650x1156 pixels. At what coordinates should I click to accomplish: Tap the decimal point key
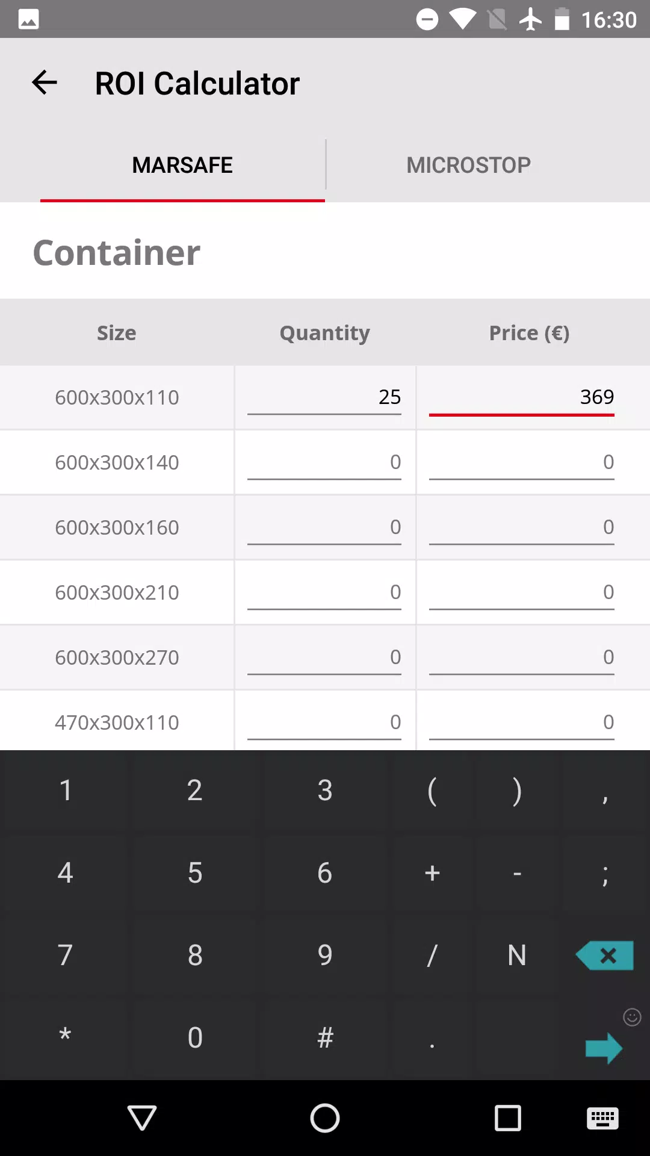click(x=432, y=1037)
